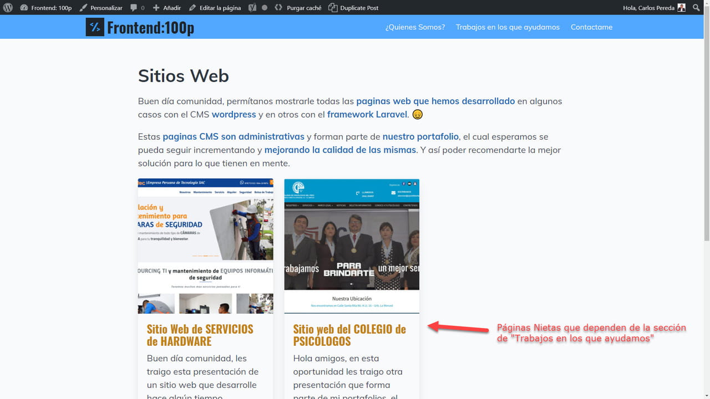The width and height of the screenshot is (710, 399).
Task: Open Trabajos en los que ayudamos
Action: pyautogui.click(x=508, y=27)
